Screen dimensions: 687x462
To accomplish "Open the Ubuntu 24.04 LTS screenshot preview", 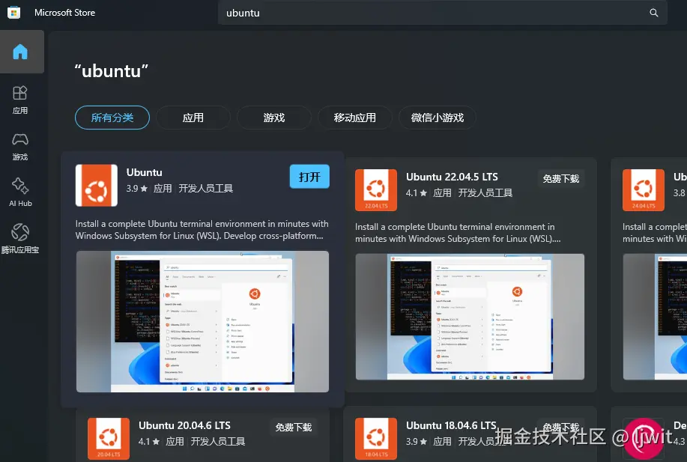I will point(655,317).
